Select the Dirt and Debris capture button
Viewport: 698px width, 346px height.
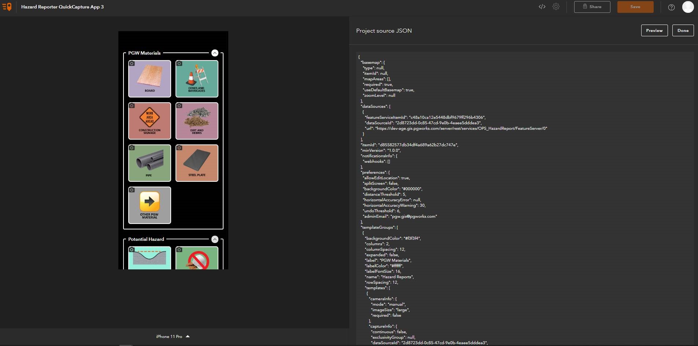click(x=197, y=121)
